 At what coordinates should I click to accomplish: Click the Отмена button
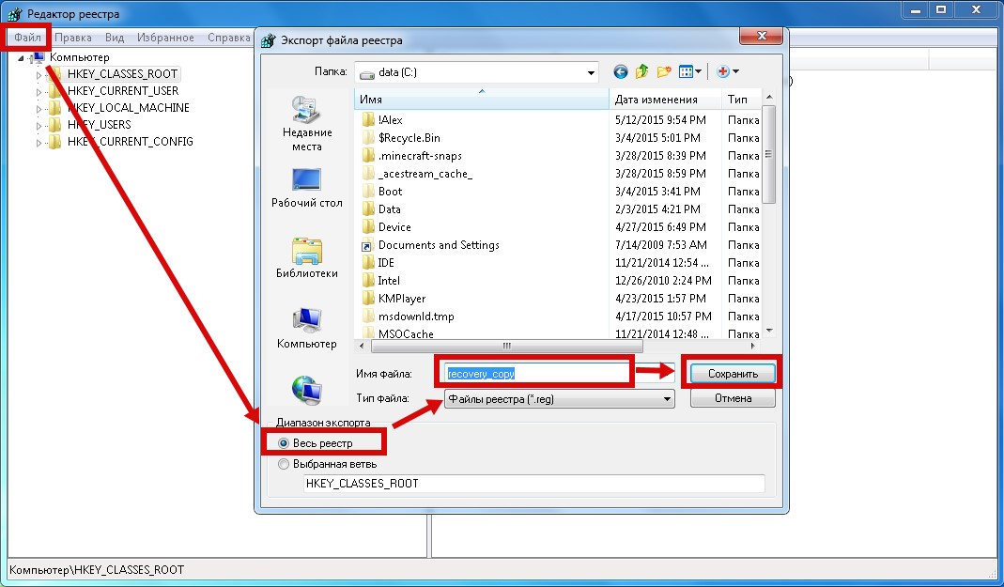[733, 398]
